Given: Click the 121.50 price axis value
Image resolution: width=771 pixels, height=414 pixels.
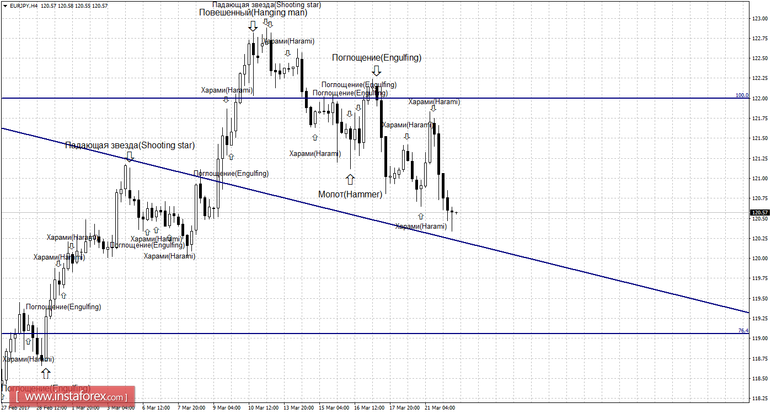Looking at the screenshot, I should pyautogui.click(x=759, y=138).
